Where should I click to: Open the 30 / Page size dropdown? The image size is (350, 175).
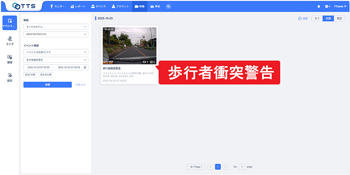[196, 166]
